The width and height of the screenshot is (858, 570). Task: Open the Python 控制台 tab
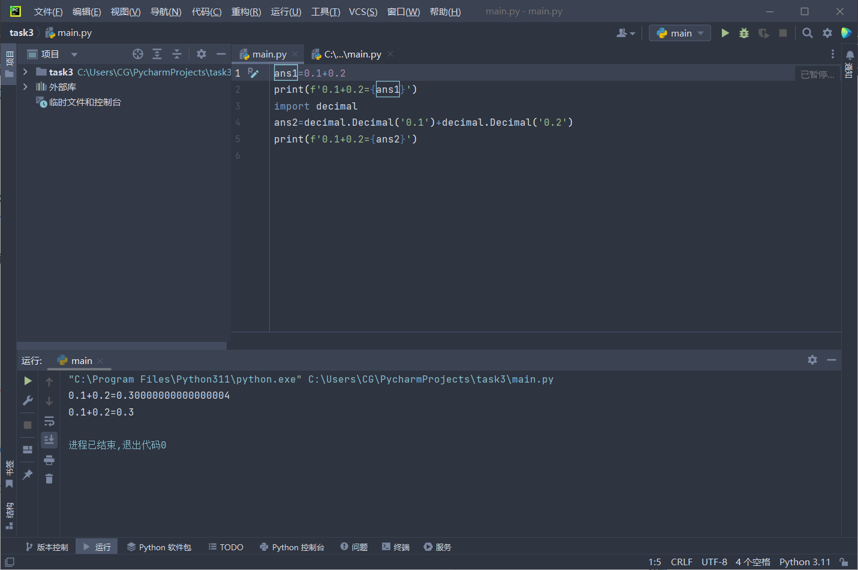point(292,547)
